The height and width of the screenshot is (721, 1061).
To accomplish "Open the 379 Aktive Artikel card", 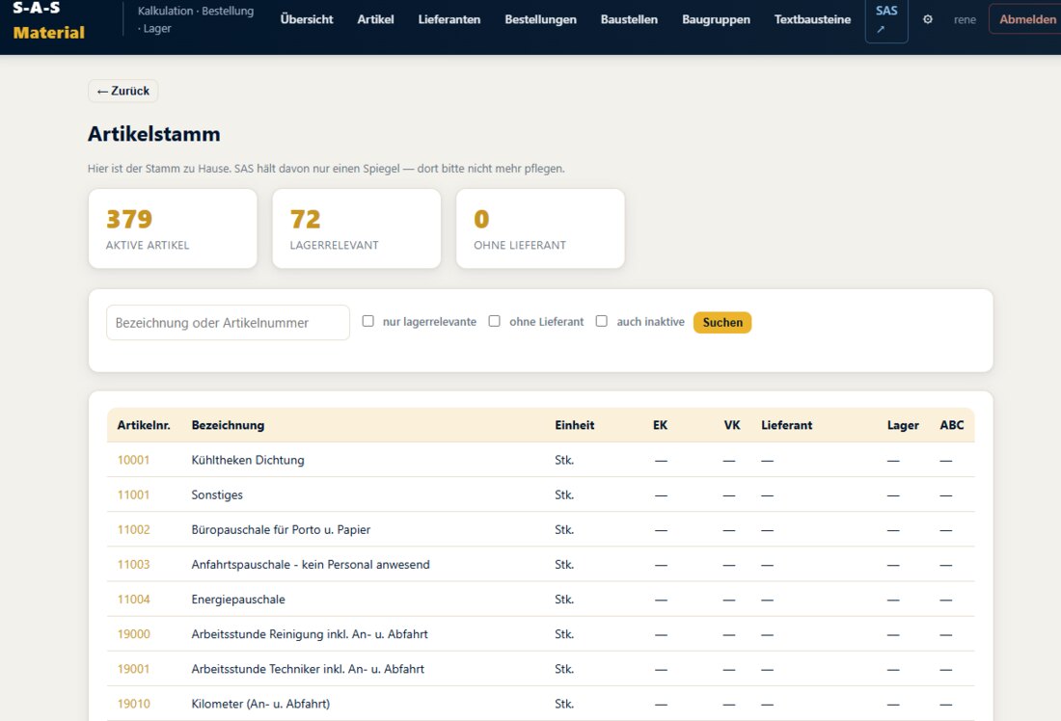I will click(173, 228).
